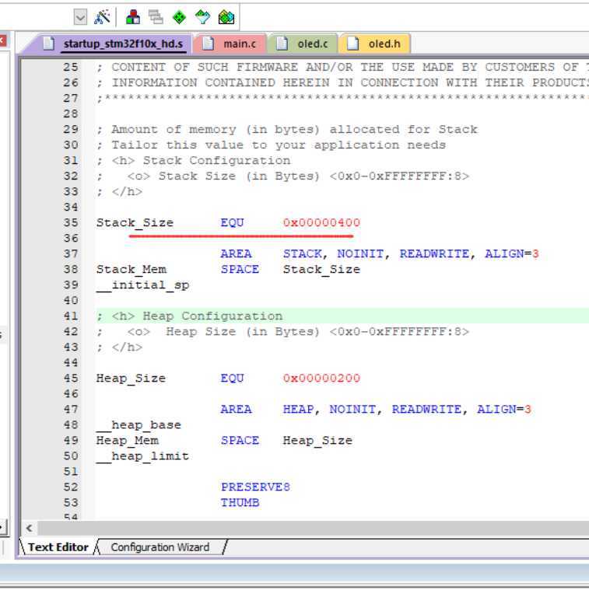Select the Text Editor bottom tab
The height and width of the screenshot is (590, 589).
click(58, 547)
